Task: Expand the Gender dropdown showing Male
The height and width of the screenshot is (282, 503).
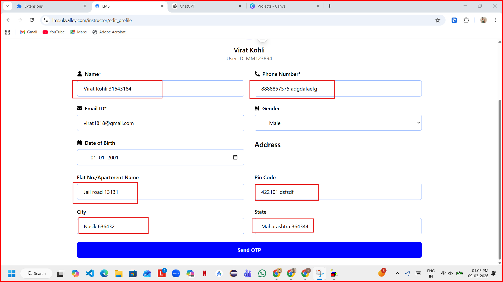Action: (338, 123)
